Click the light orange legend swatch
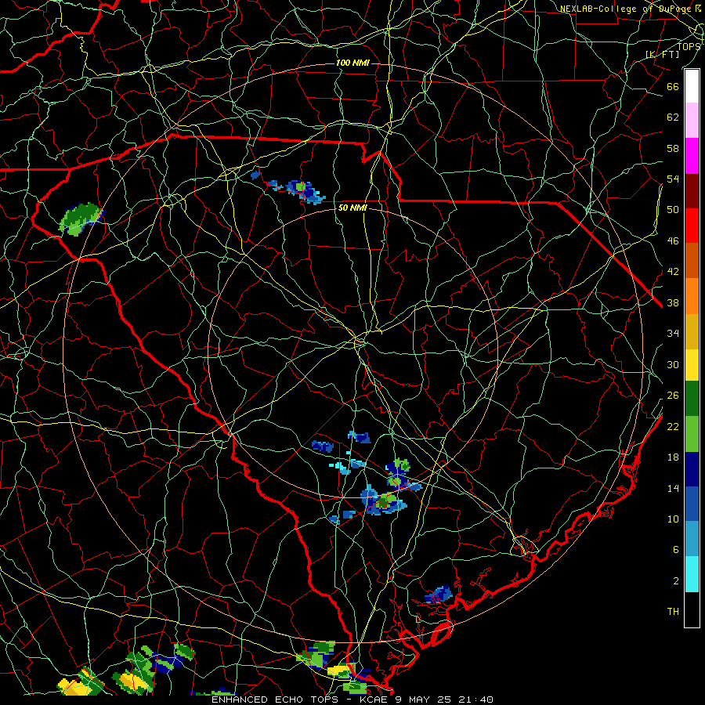Screen dimensions: 705x705 pyautogui.click(x=692, y=296)
